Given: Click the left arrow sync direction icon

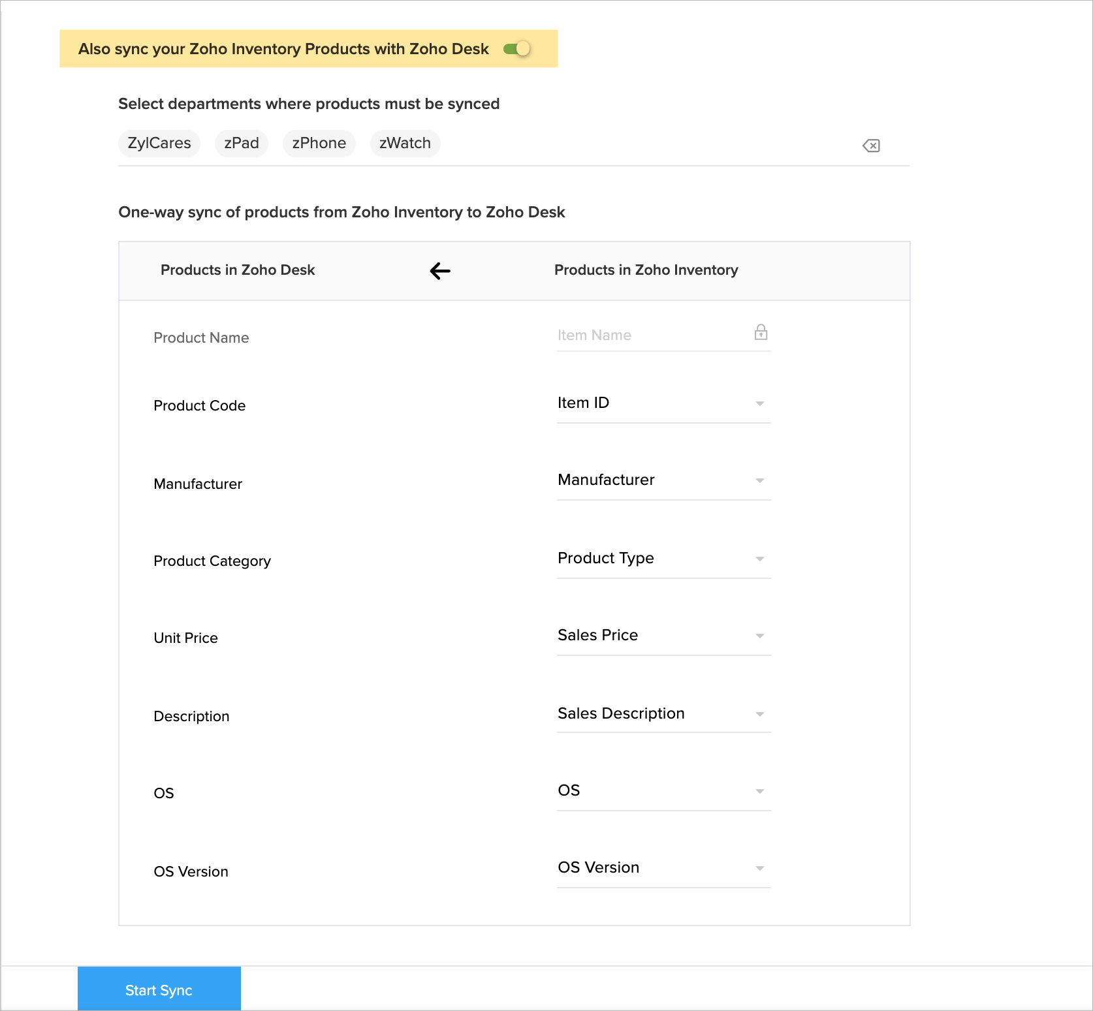Looking at the screenshot, I should coord(440,271).
